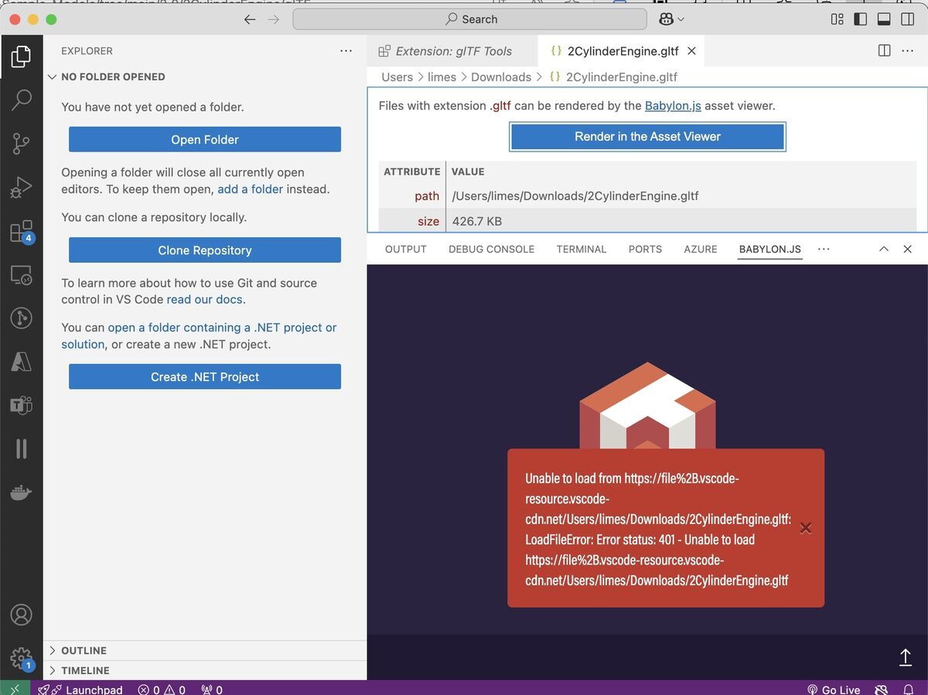The image size is (928, 695).
Task: Go forward with the right arrow
Action: point(274,19)
